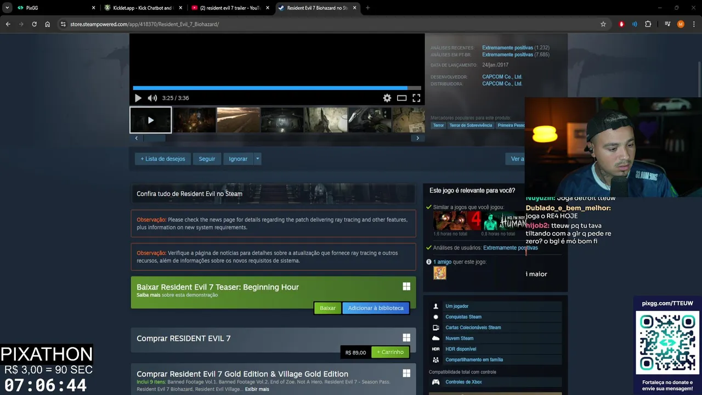The image size is (702, 395).
Task: Switch to Kicklet.app browser tab
Action: [x=143, y=8]
